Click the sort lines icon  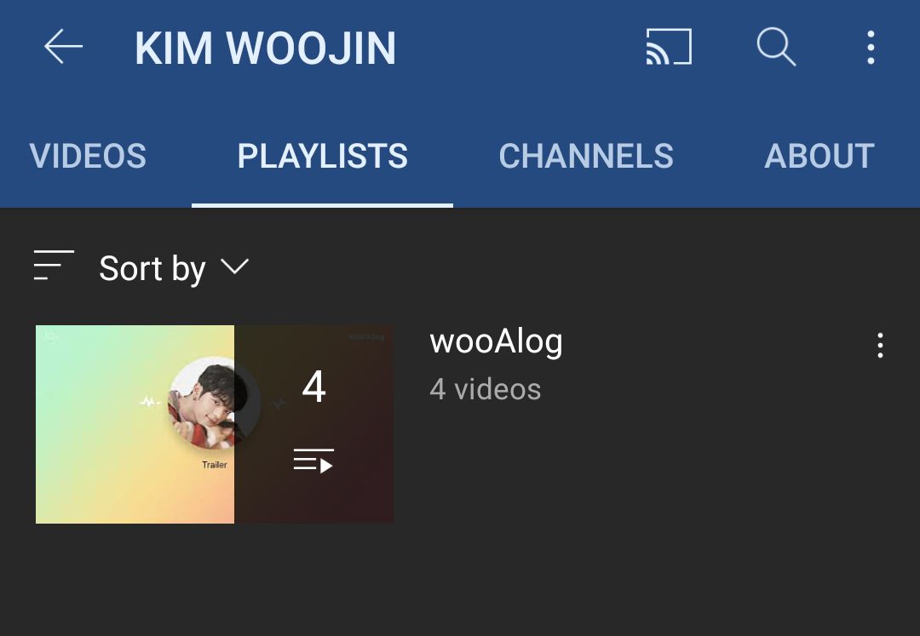tap(54, 265)
